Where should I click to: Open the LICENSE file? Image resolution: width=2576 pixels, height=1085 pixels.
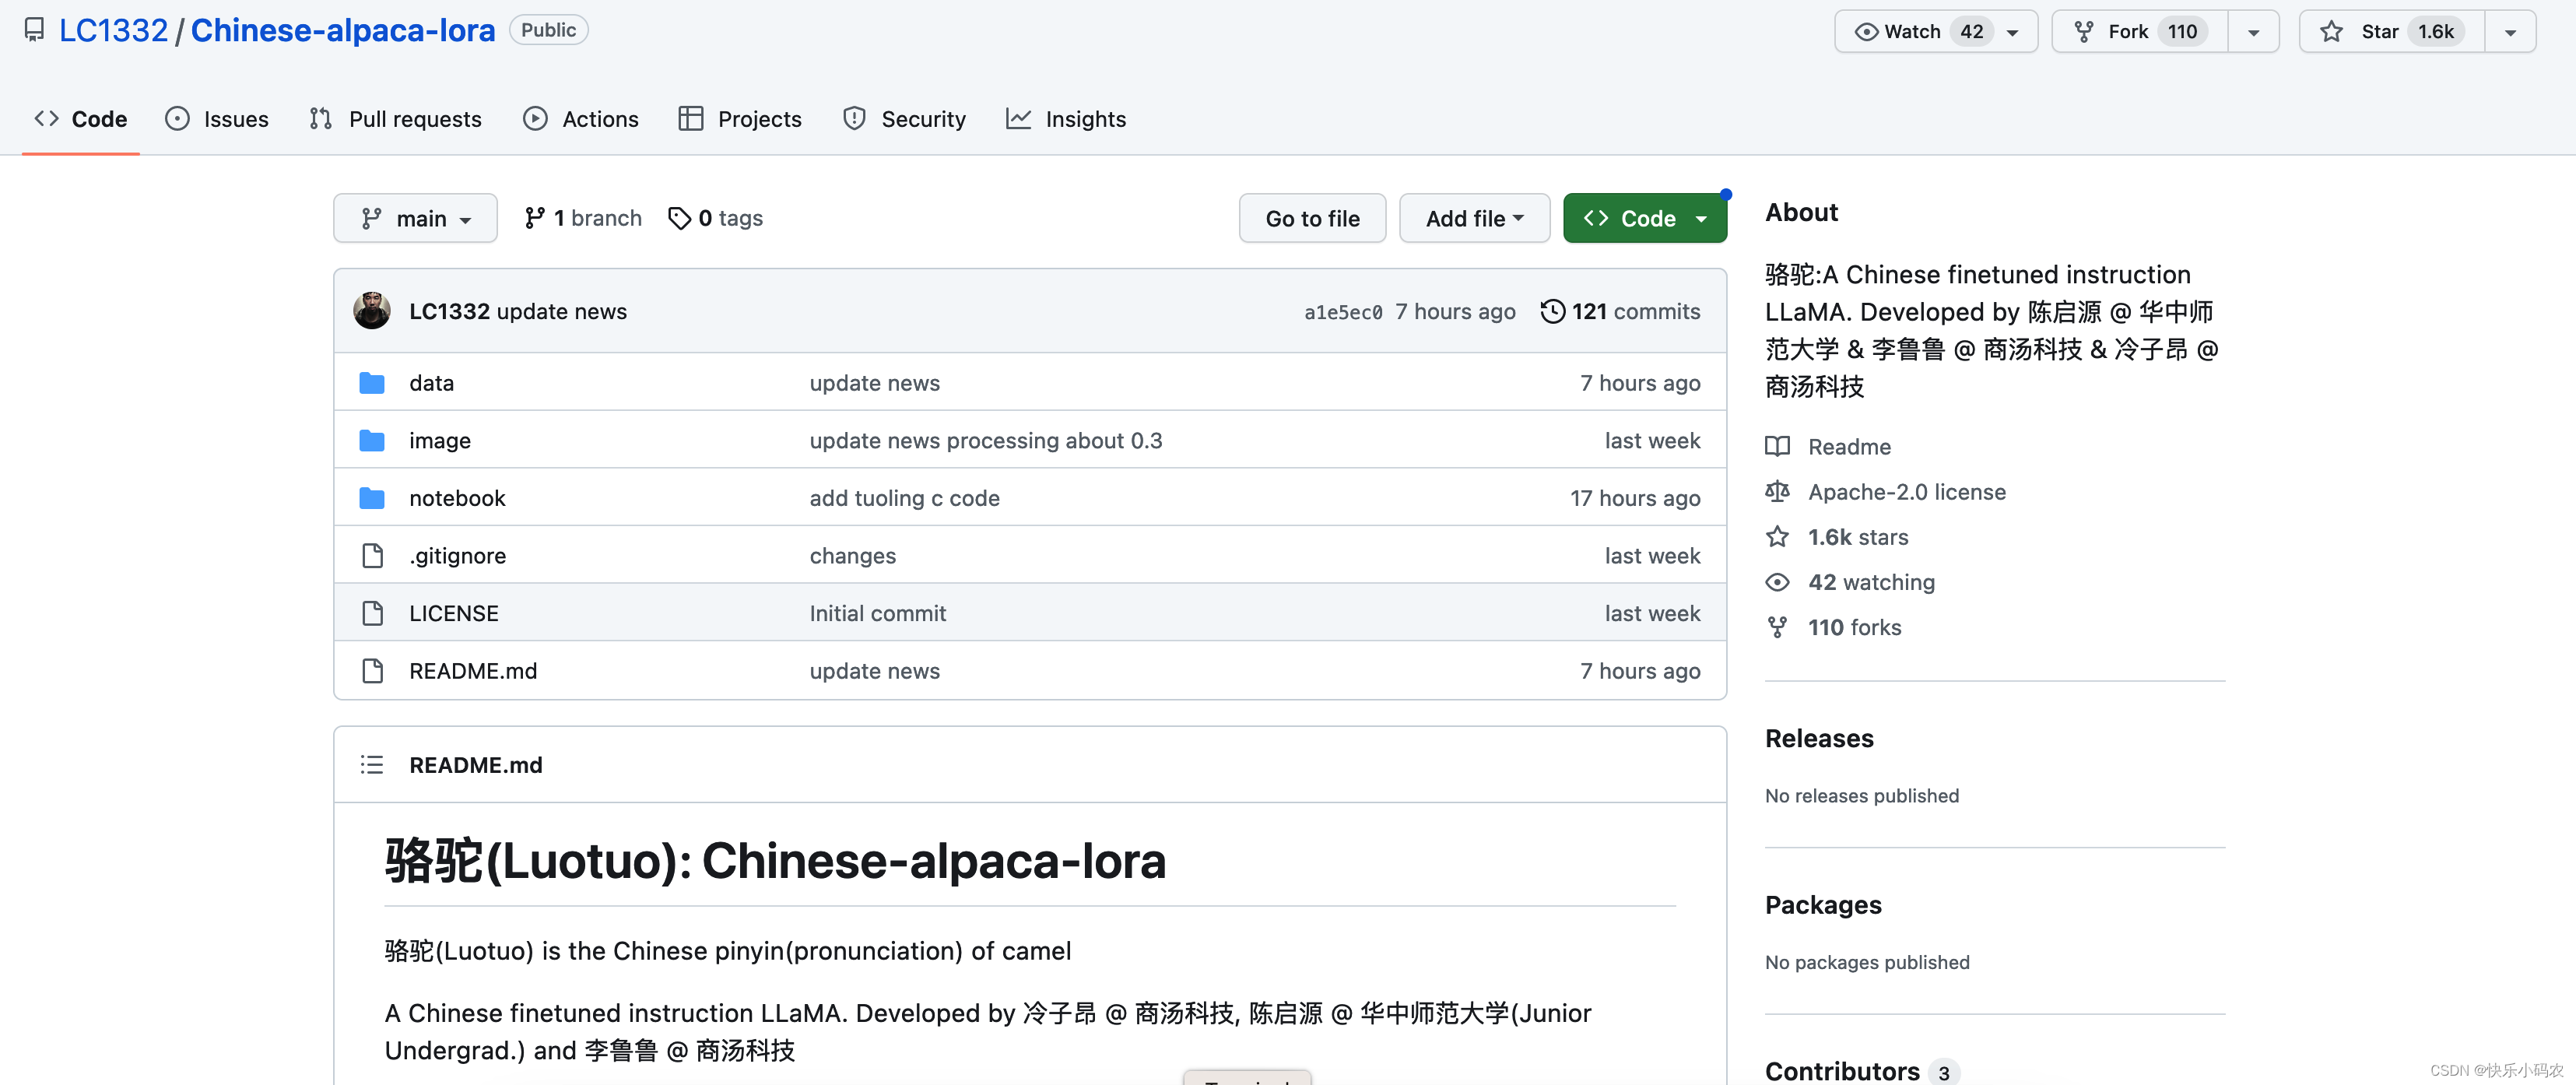[x=453, y=613]
